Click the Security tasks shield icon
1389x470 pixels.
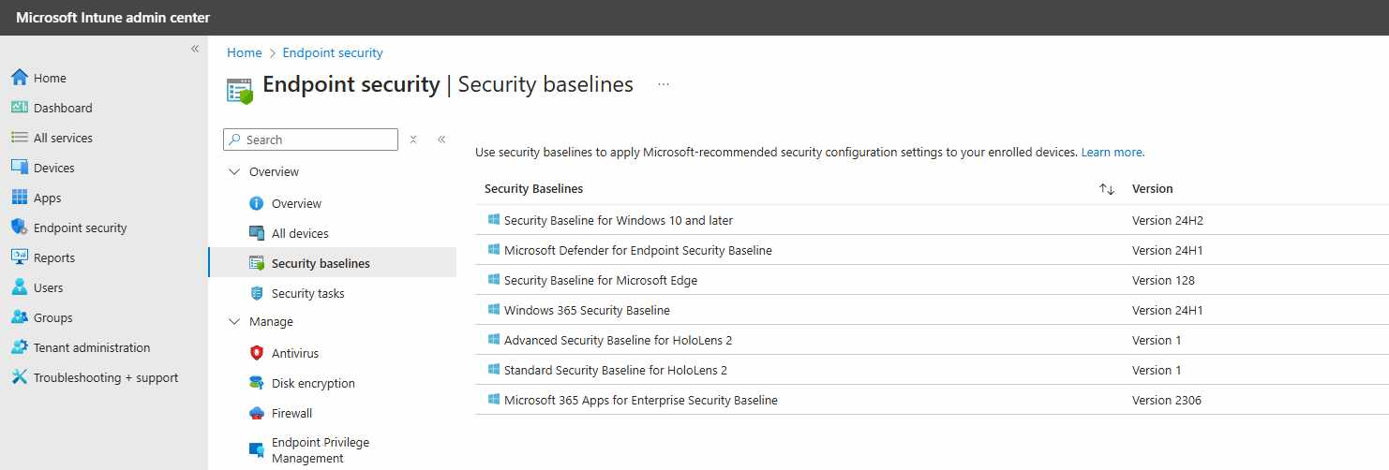[x=257, y=293]
